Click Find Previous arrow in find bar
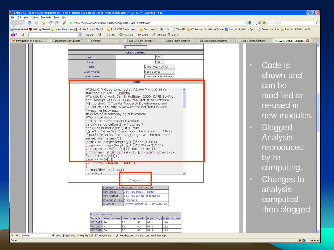The image size is (334, 250). pos(68,236)
